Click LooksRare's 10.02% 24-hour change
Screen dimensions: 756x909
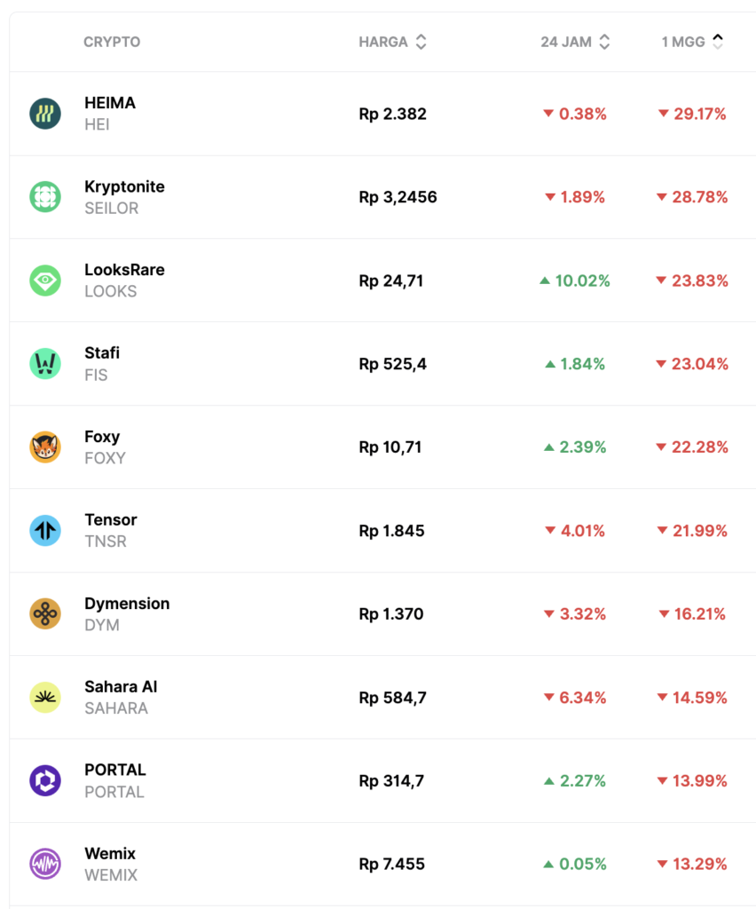click(575, 281)
